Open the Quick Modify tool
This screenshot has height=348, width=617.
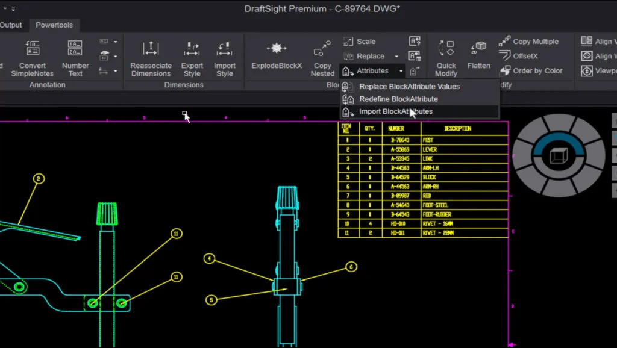click(x=446, y=58)
